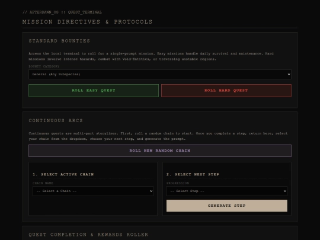
Task: Click Roll Easy Quest button
Action: click(x=94, y=91)
